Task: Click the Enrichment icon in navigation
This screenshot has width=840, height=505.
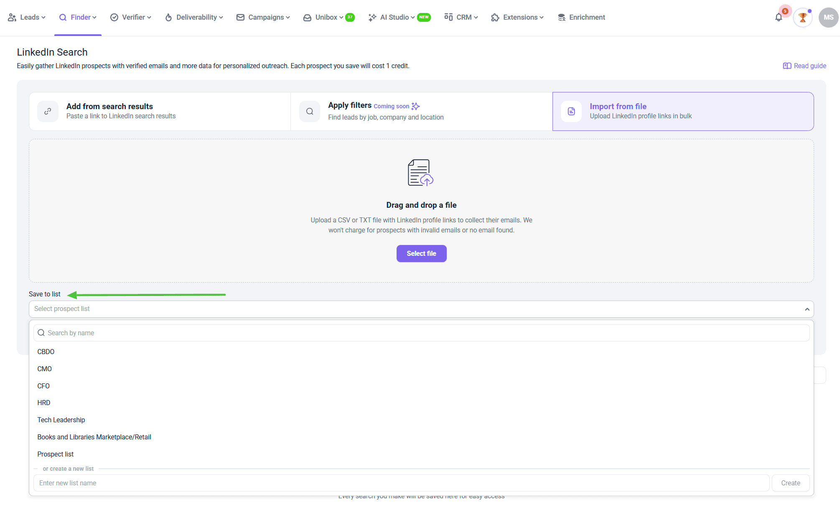Action: 562,18
